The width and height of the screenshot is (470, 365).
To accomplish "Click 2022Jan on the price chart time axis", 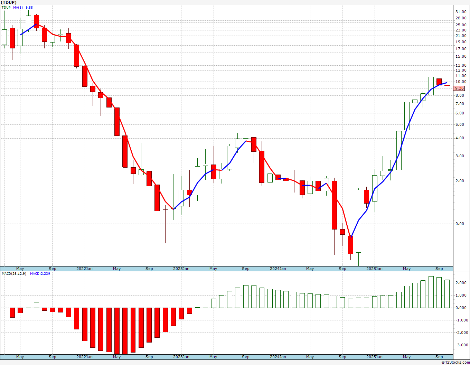I will pos(85,269).
